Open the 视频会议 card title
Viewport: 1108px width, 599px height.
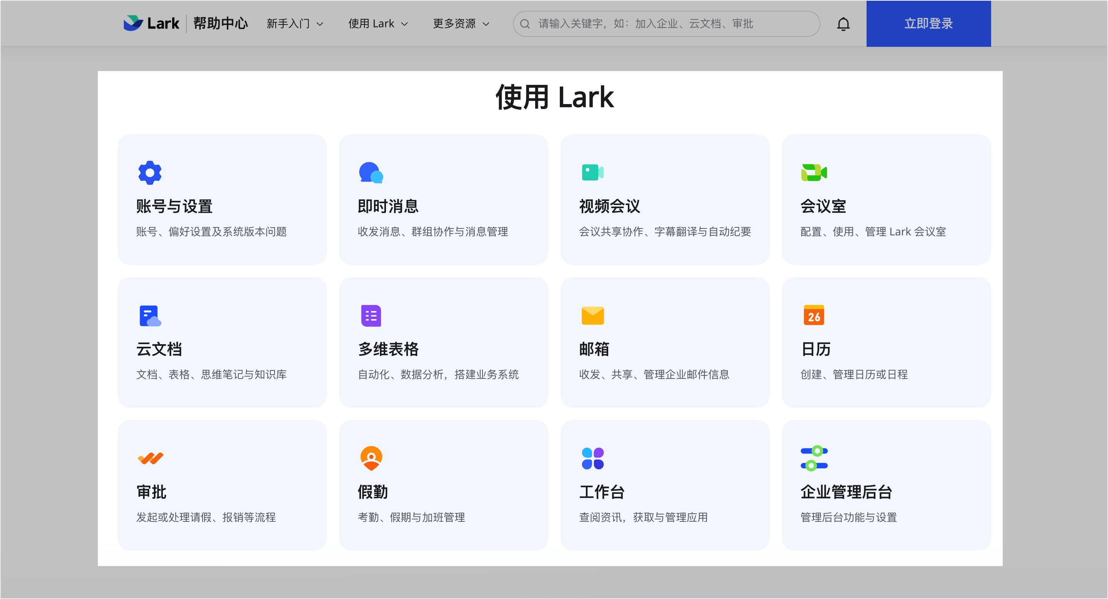click(609, 206)
